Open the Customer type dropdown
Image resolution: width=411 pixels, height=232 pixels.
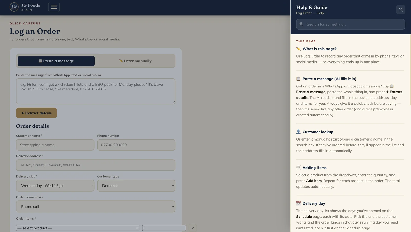click(x=136, y=186)
